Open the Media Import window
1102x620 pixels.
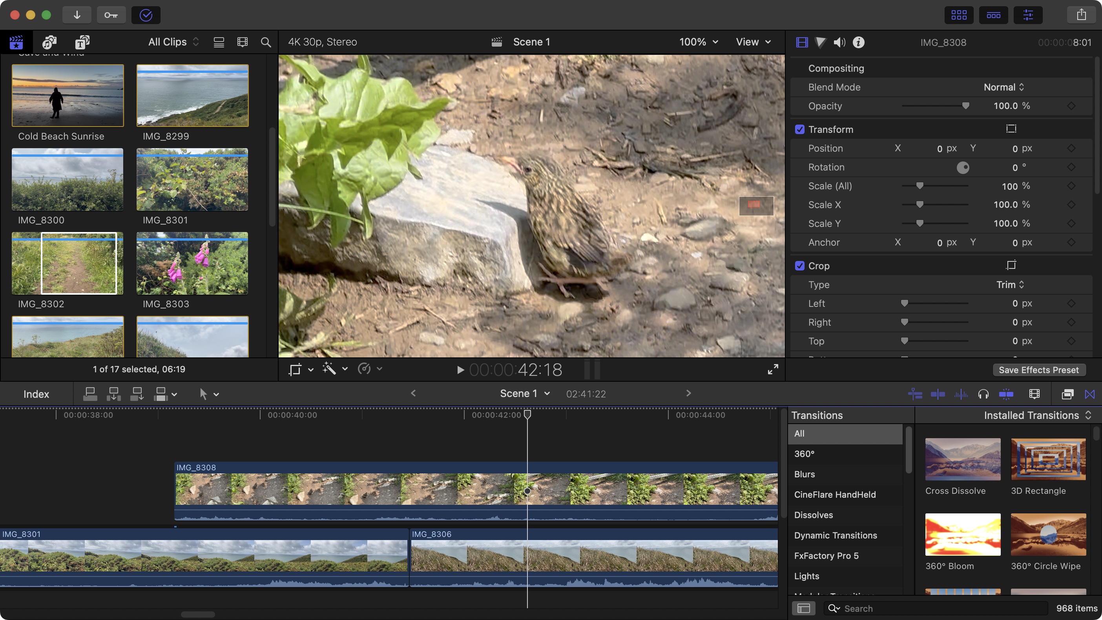[x=77, y=15]
